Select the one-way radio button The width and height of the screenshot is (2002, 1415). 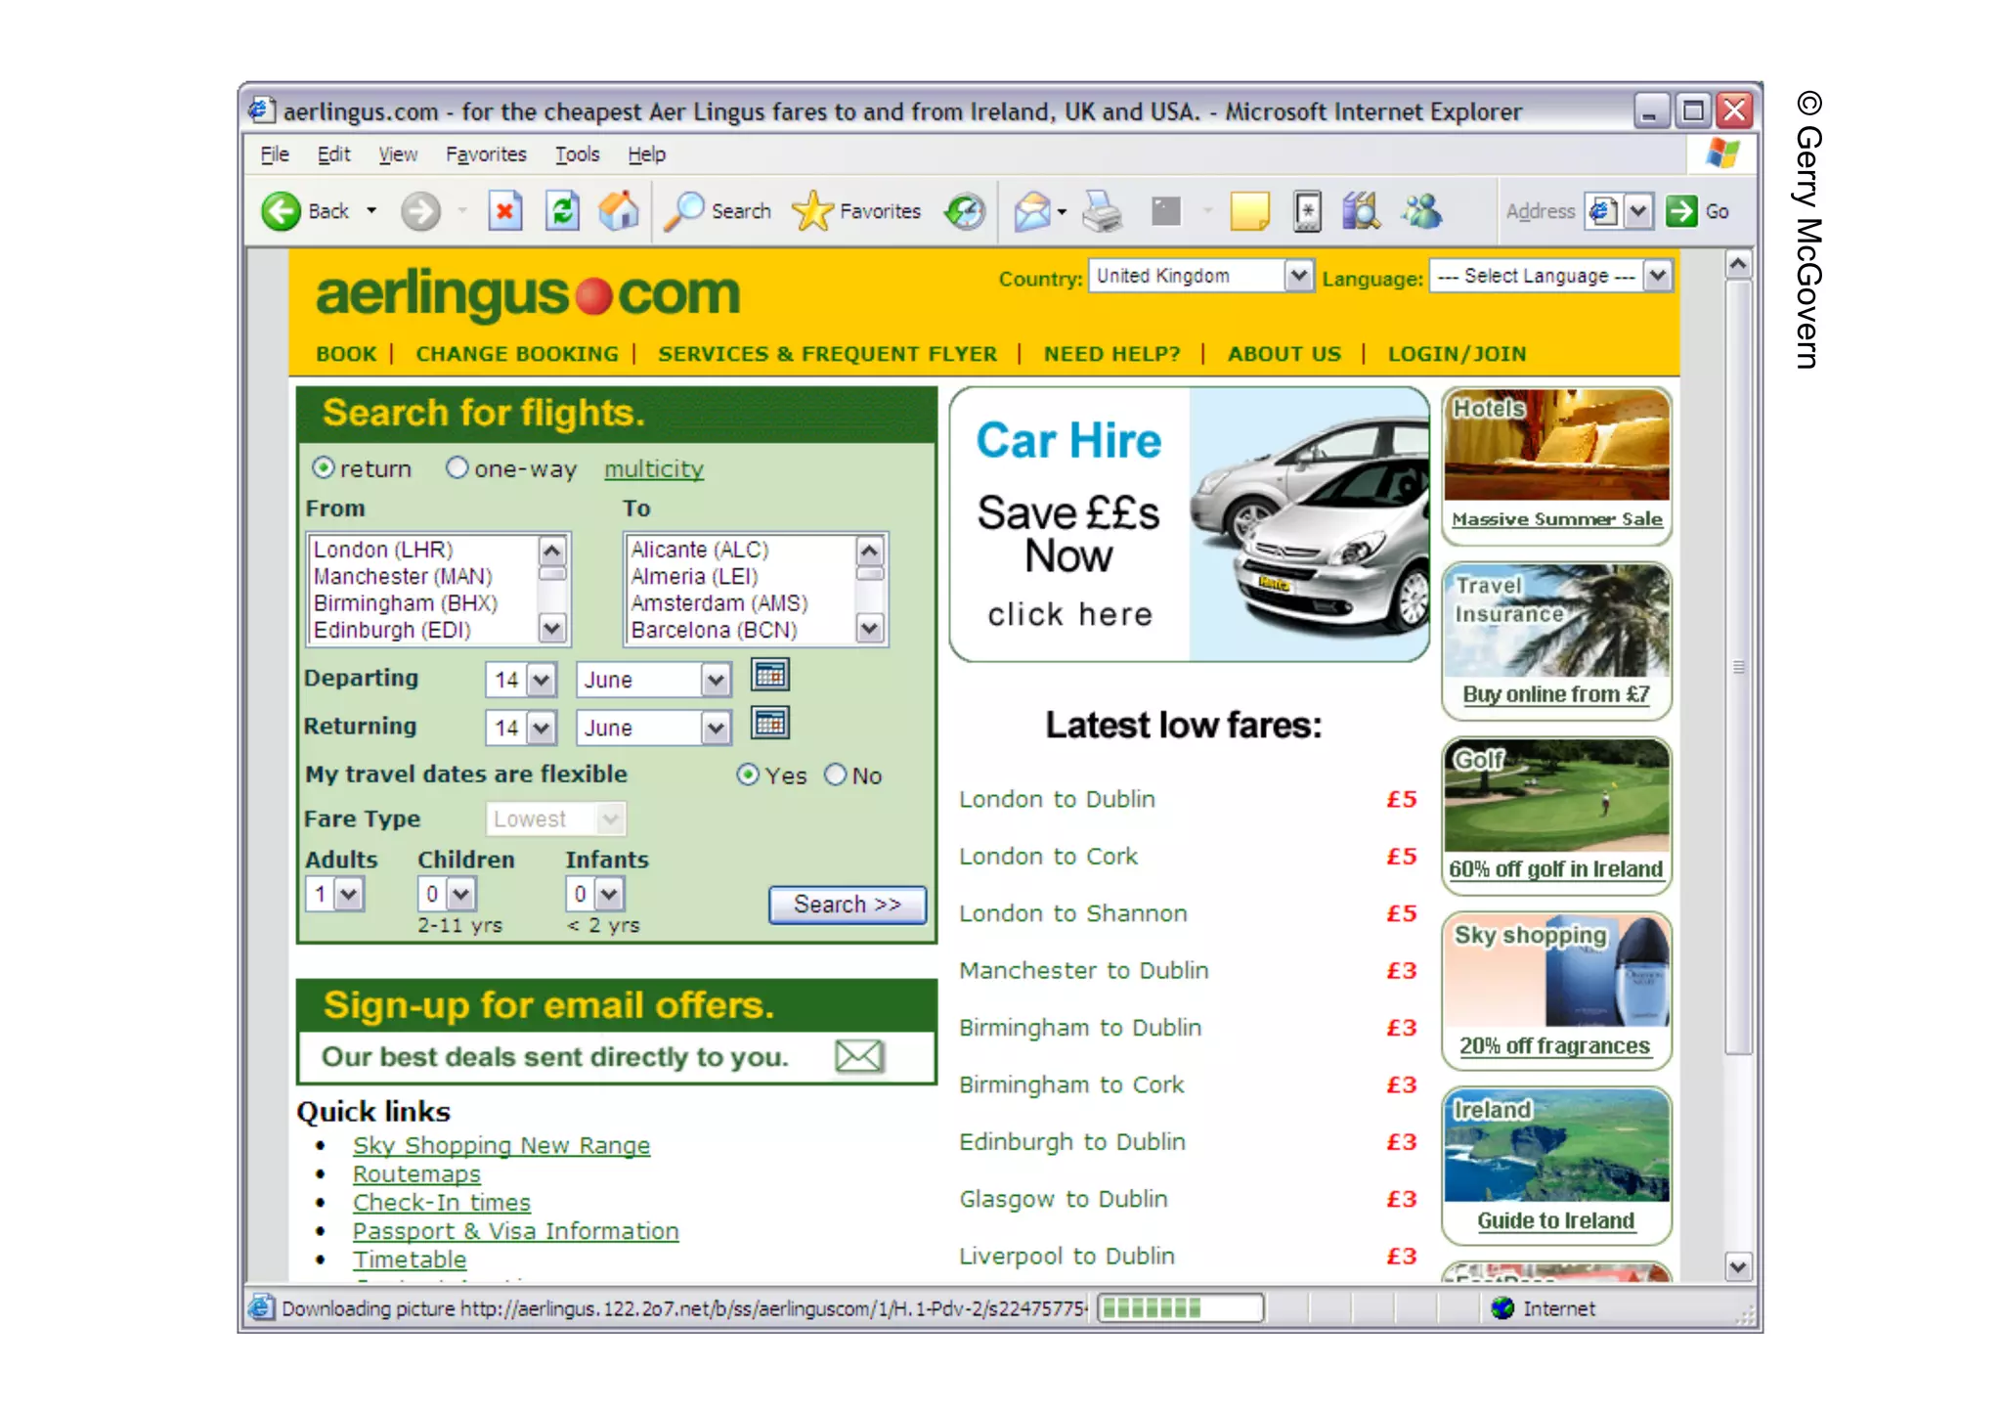point(457,468)
